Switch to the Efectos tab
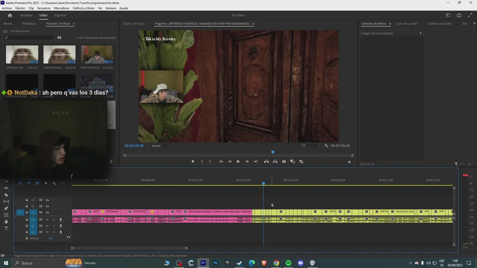Screen dimensions: 477x268 [8, 24]
